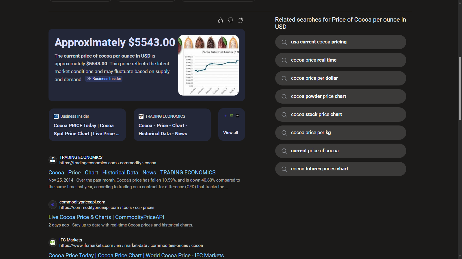Search related term cocoa price real time
The height and width of the screenshot is (259, 462).
click(x=341, y=60)
